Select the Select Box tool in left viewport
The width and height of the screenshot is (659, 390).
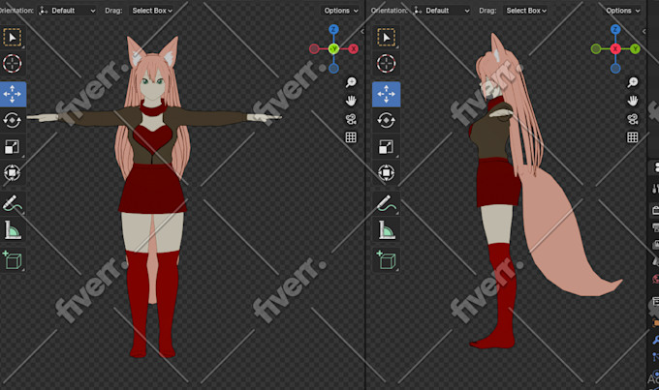pyautogui.click(x=13, y=38)
